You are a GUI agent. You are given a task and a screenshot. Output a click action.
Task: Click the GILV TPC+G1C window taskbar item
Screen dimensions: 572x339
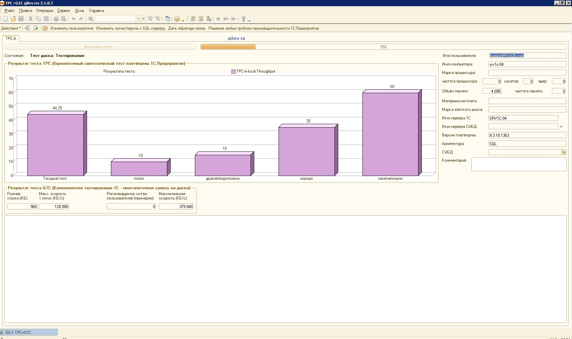click(x=29, y=332)
